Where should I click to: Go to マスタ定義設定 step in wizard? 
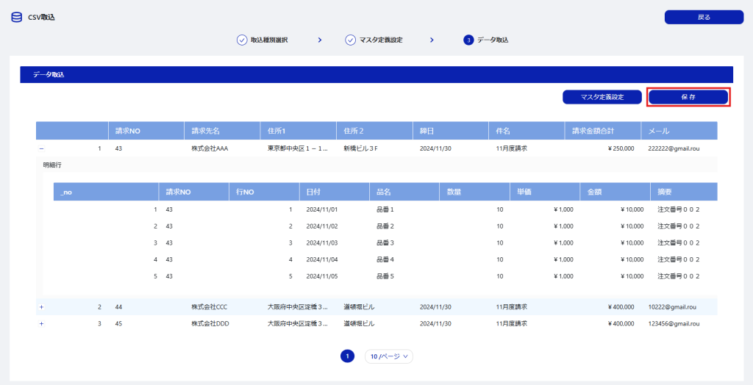coord(380,40)
